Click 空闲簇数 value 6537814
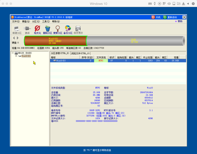This screenshot has width=197, height=154. click(149, 100)
